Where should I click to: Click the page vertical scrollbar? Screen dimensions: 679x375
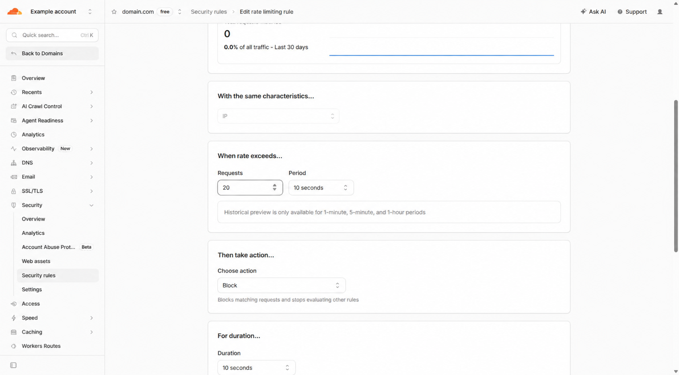676,176
